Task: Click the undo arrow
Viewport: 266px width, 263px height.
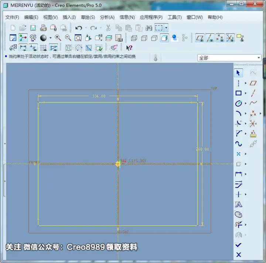Action: (79, 28)
